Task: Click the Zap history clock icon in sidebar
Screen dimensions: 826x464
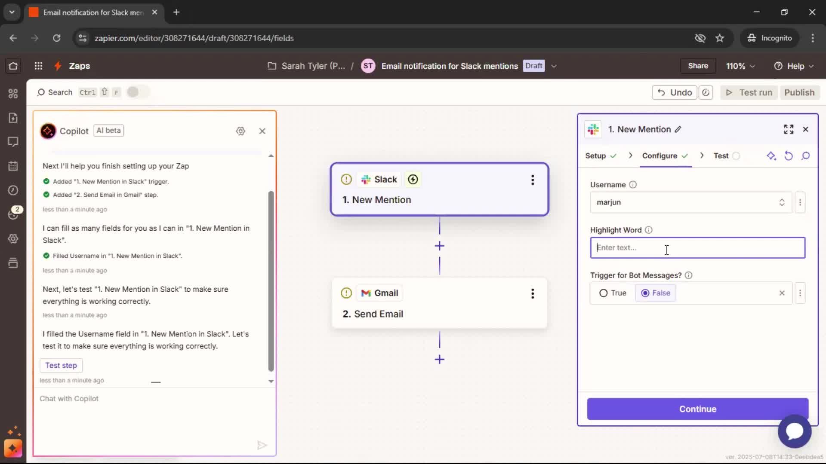Action: (x=13, y=190)
